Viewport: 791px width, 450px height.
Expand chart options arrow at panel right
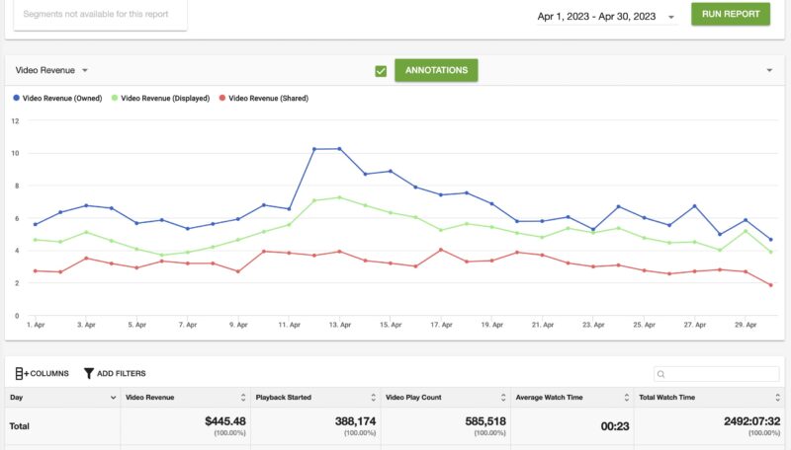point(769,71)
